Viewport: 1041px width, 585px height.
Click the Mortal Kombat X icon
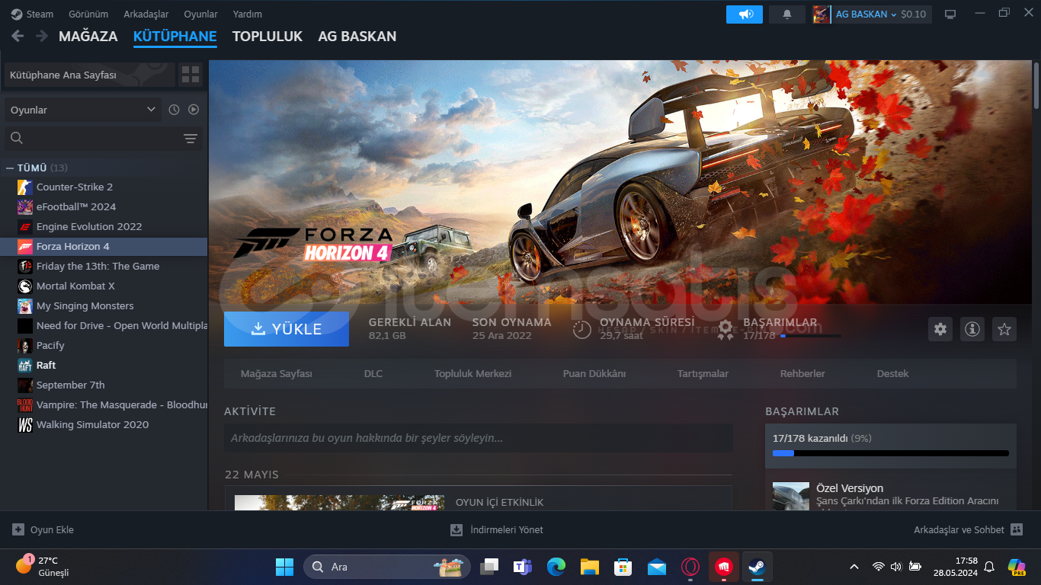point(25,286)
